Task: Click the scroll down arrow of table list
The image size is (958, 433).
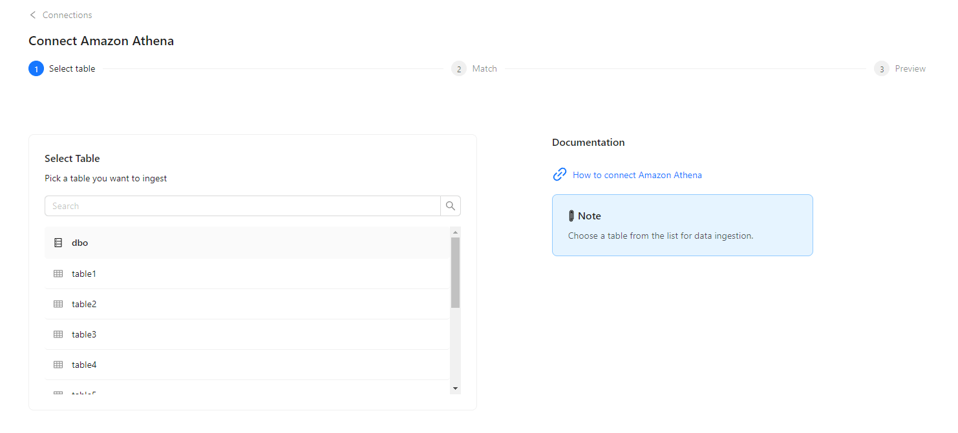Action: click(455, 388)
